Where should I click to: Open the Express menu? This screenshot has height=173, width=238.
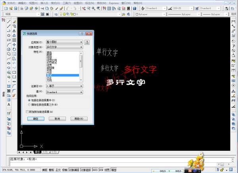point(113,2)
